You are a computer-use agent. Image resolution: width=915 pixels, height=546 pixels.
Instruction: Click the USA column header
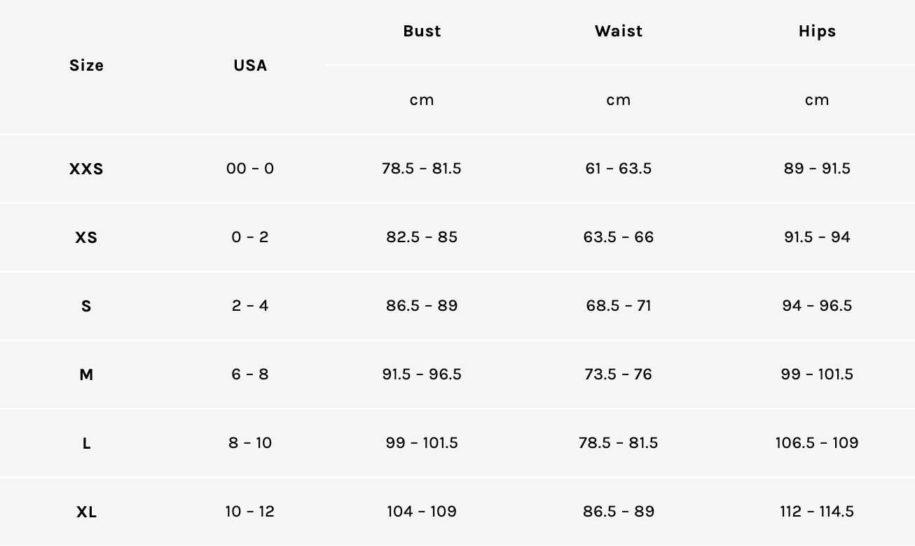(250, 66)
